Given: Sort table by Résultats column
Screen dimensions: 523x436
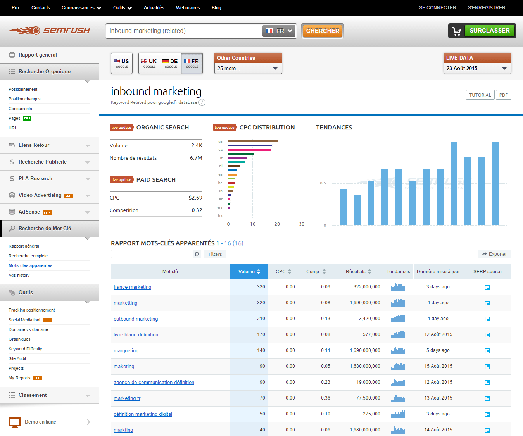Looking at the screenshot, I should [359, 272].
